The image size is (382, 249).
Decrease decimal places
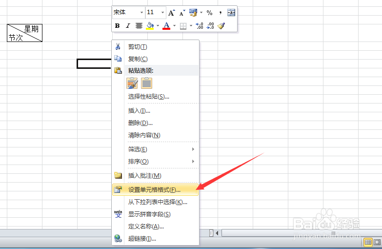point(210,25)
